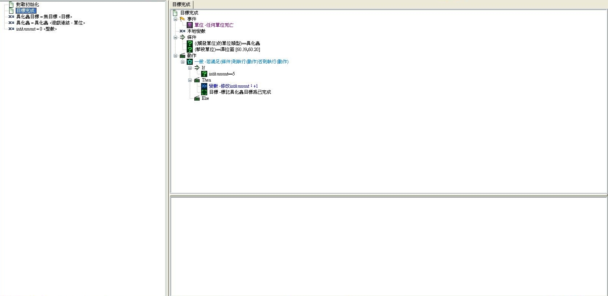Click the green arrow icon beside 條件
The height and width of the screenshot is (296, 608).
point(182,37)
